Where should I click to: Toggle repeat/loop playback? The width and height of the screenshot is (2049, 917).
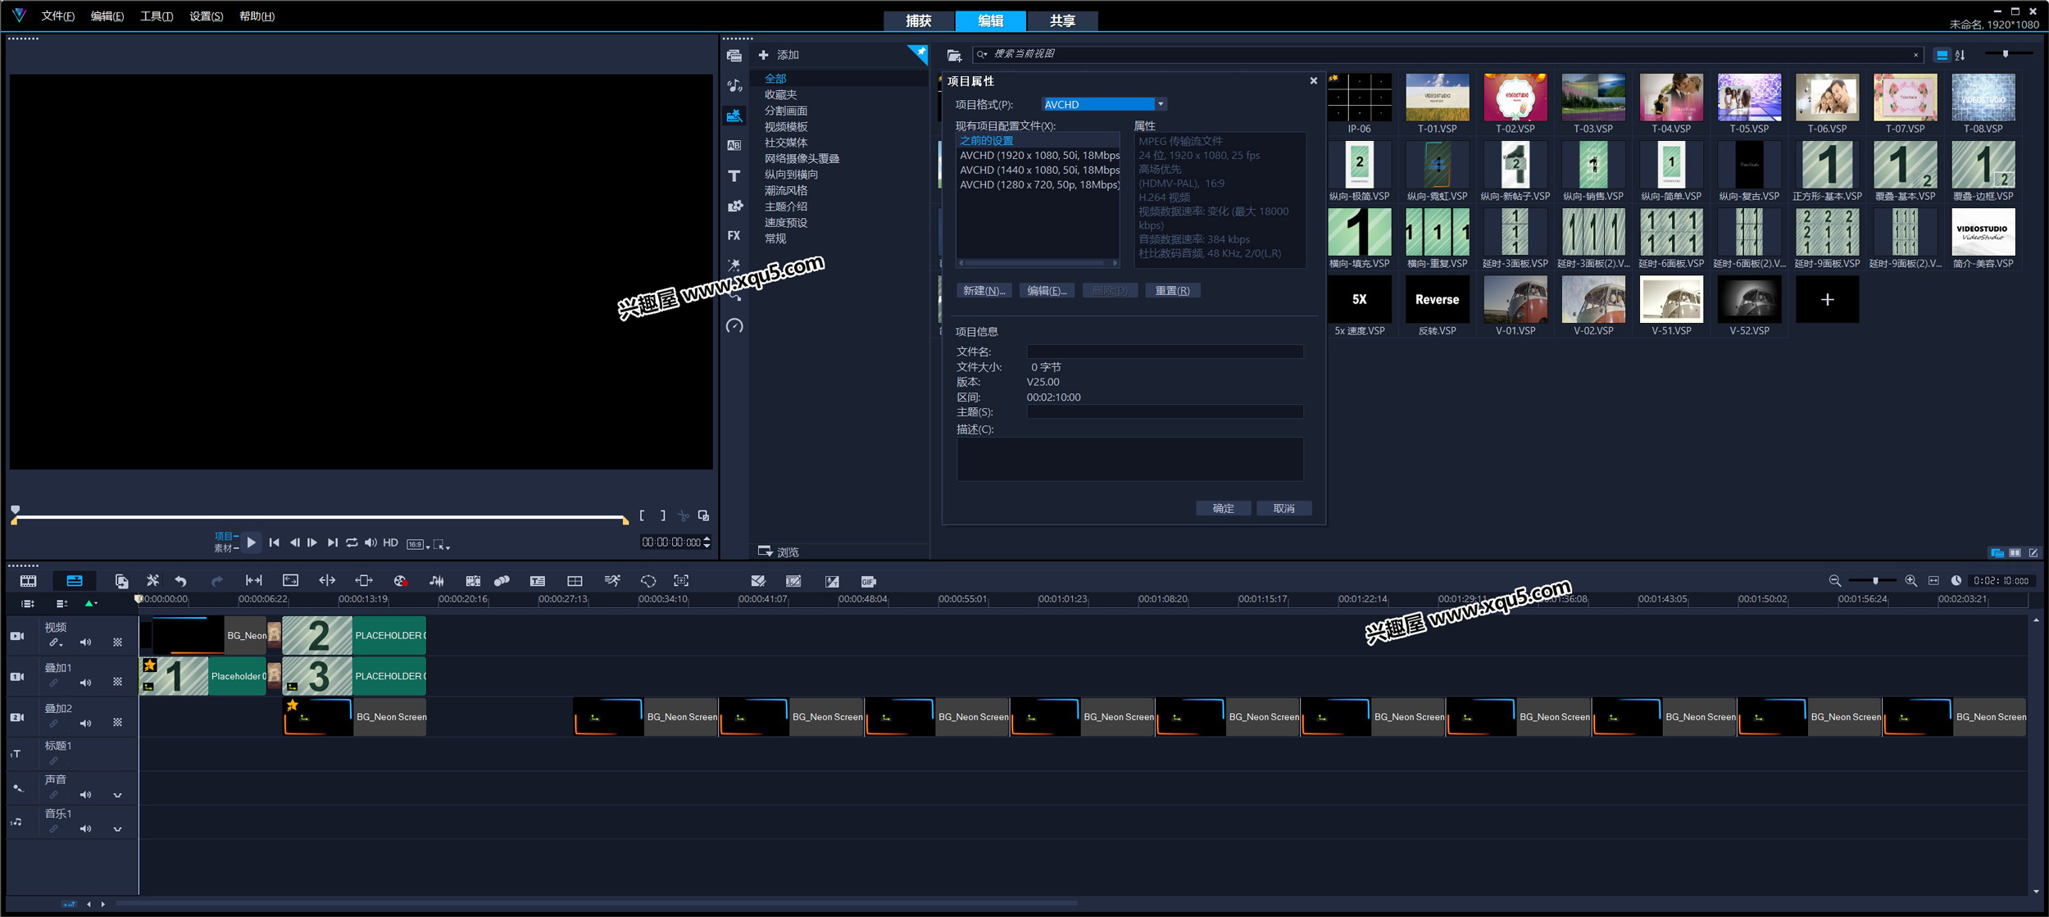point(352,542)
